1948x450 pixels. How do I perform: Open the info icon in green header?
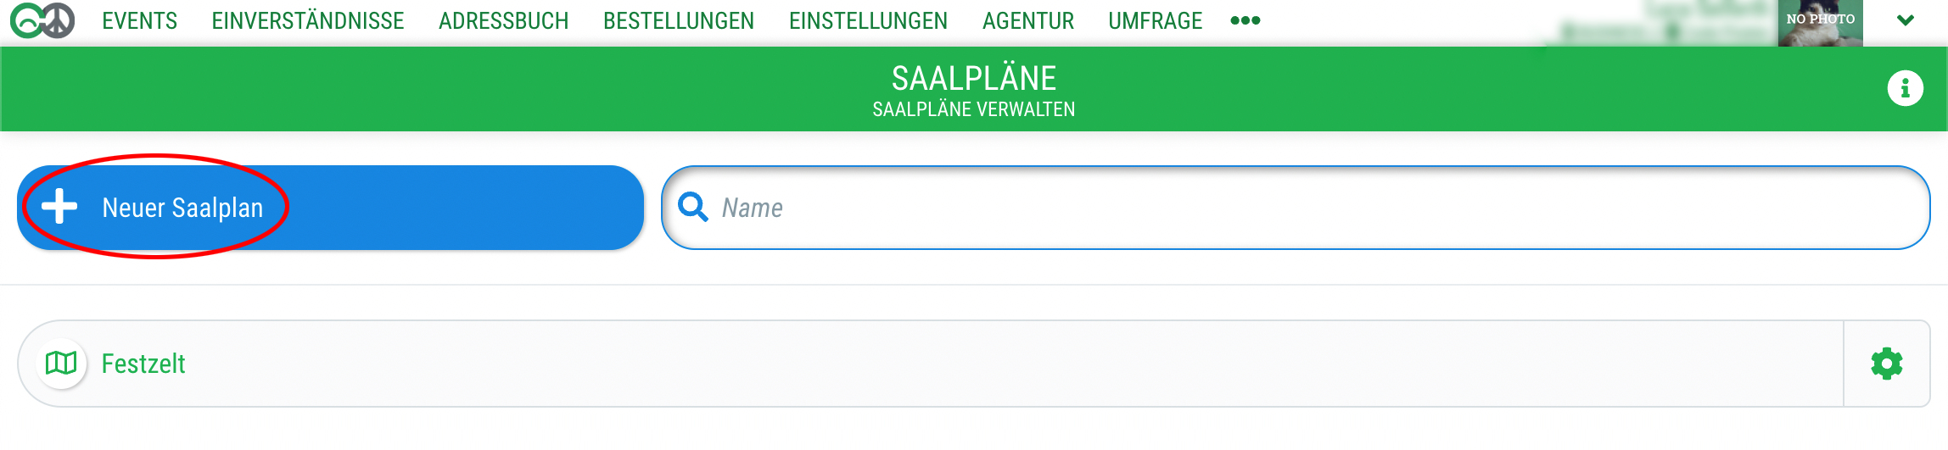coord(1905,88)
